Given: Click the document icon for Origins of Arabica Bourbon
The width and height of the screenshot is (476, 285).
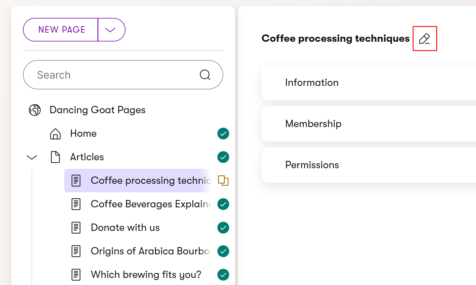Looking at the screenshot, I should point(76,251).
